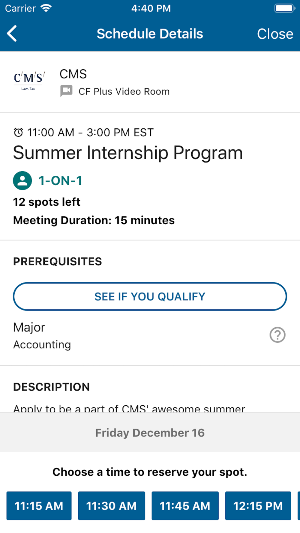Reserve the 11:15 AM time slot
The height and width of the screenshot is (533, 300).
39,506
